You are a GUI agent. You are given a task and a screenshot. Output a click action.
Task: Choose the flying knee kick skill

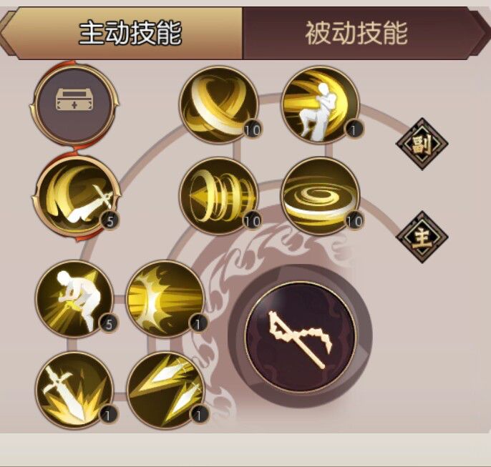pyautogui.click(x=320, y=104)
